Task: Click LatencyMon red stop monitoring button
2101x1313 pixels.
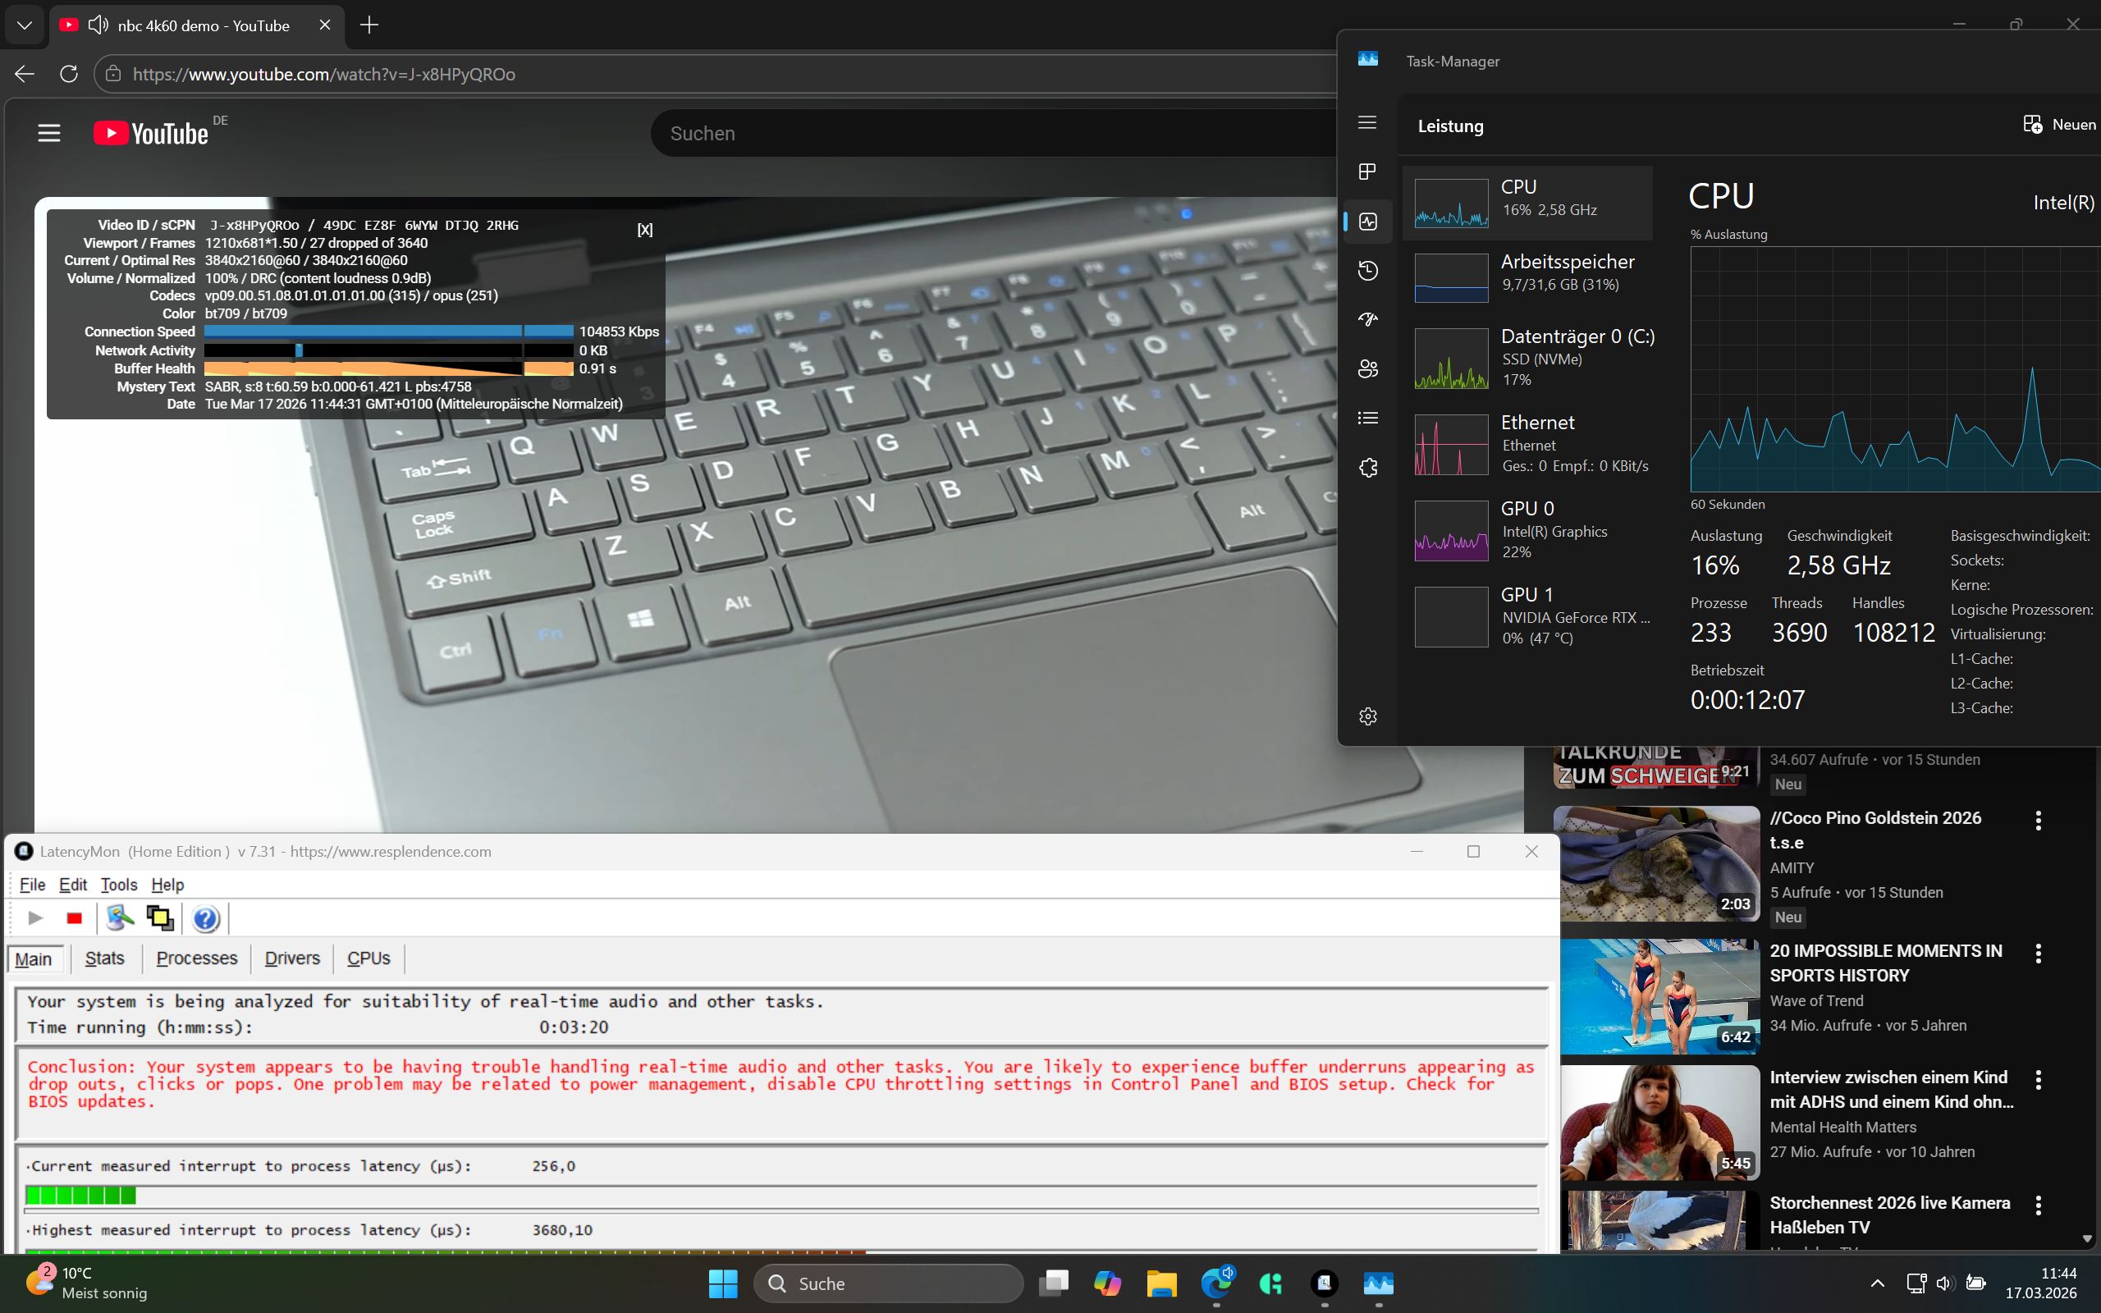Action: pos(74,918)
